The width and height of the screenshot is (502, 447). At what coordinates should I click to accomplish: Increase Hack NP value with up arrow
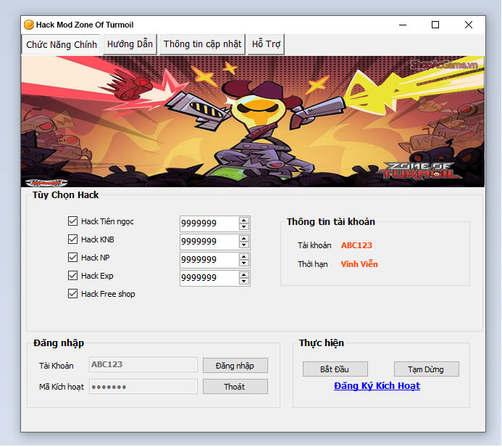244,257
